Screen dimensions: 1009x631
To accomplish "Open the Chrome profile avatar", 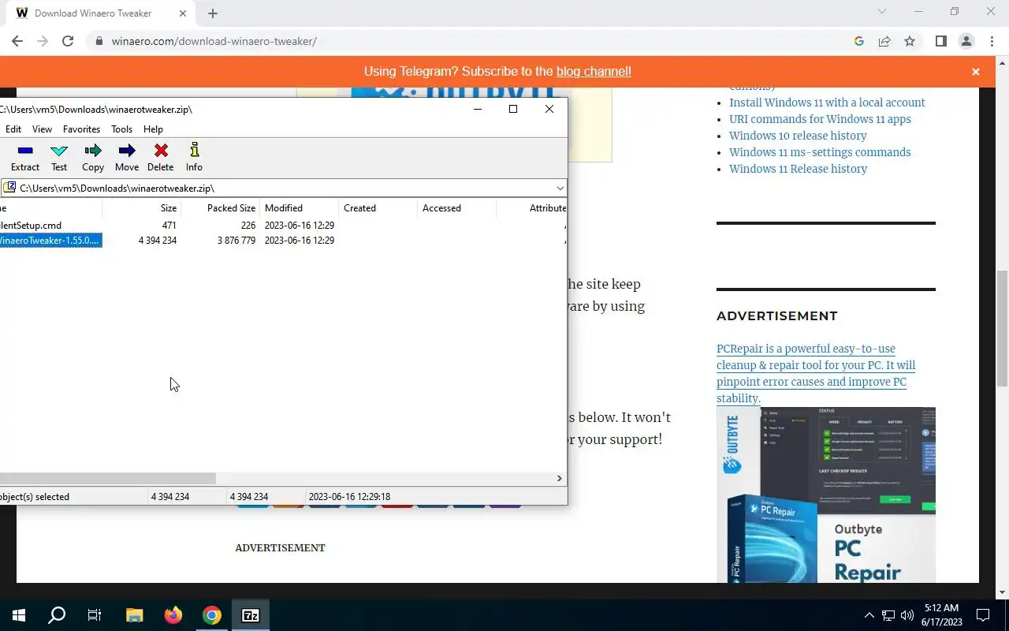I will (966, 41).
